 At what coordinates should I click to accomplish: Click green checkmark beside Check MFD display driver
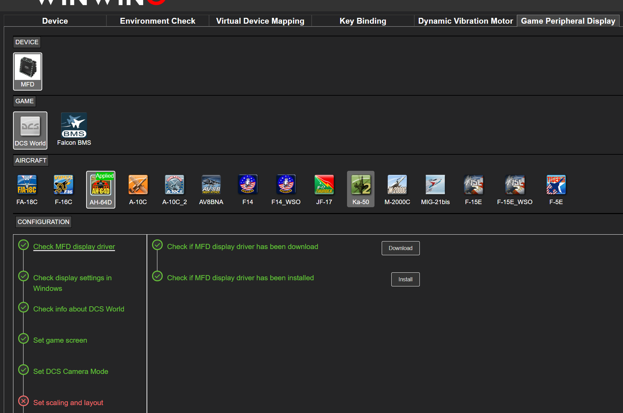coord(23,245)
